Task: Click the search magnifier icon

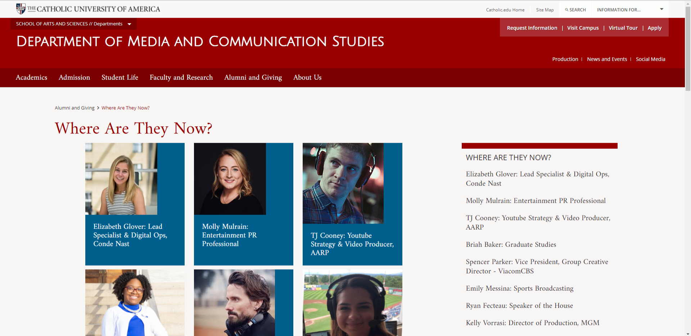Action: point(566,10)
